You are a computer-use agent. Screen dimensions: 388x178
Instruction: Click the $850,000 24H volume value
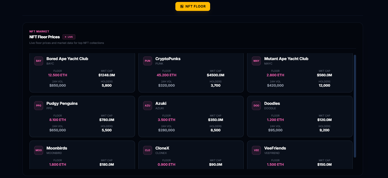pos(58,86)
